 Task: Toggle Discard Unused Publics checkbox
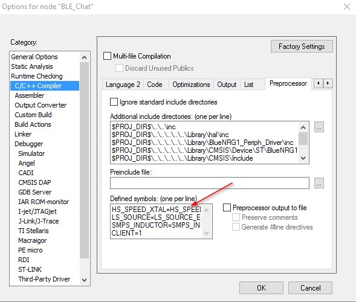coord(119,68)
